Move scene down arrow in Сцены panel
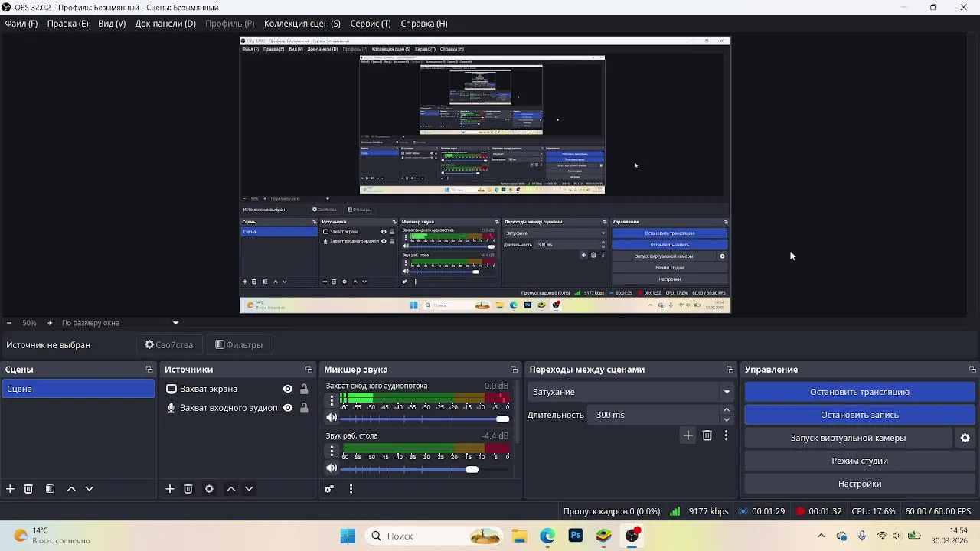980x551 pixels. click(x=90, y=489)
